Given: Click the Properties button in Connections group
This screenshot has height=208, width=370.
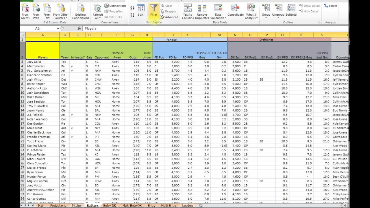Looking at the screenshot, I should pos(114,12).
